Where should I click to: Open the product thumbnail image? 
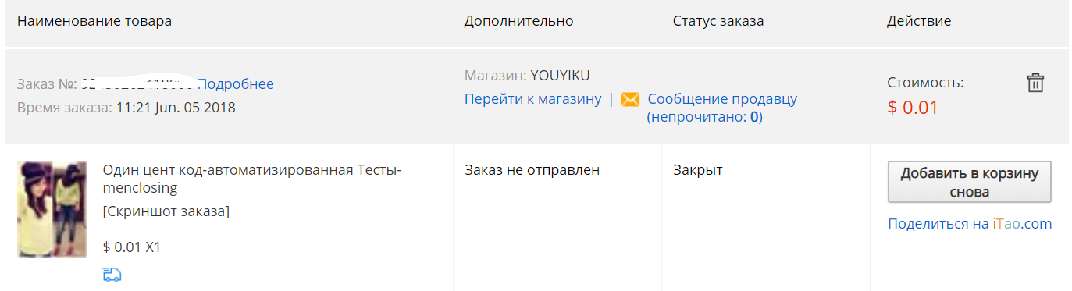(x=52, y=209)
